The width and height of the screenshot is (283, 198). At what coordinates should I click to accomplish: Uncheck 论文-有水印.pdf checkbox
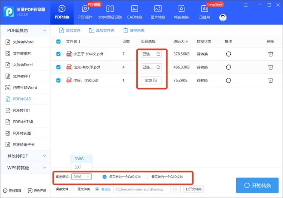point(58,67)
